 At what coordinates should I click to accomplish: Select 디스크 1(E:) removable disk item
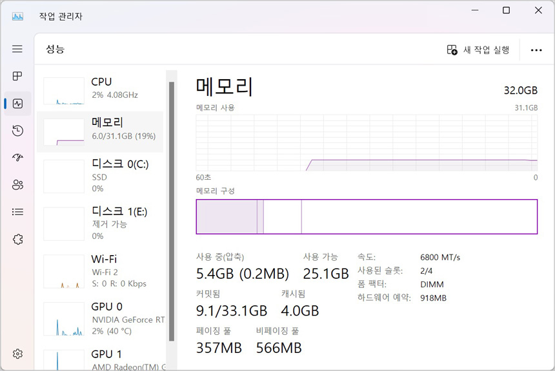coord(100,223)
